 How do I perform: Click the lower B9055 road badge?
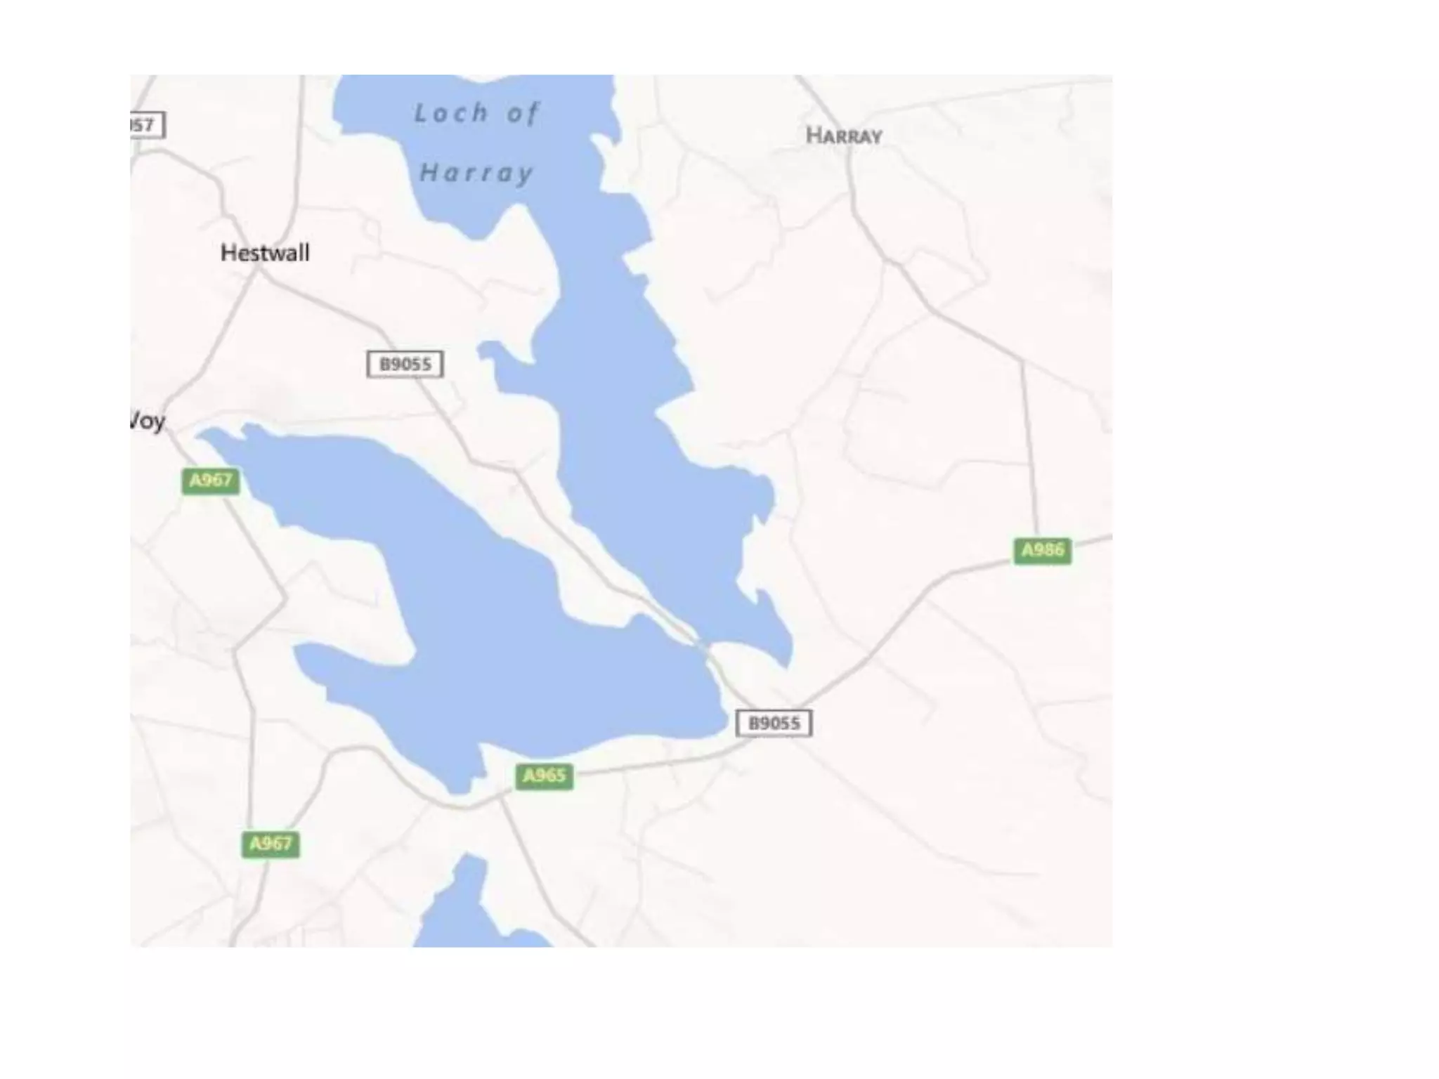point(774,723)
